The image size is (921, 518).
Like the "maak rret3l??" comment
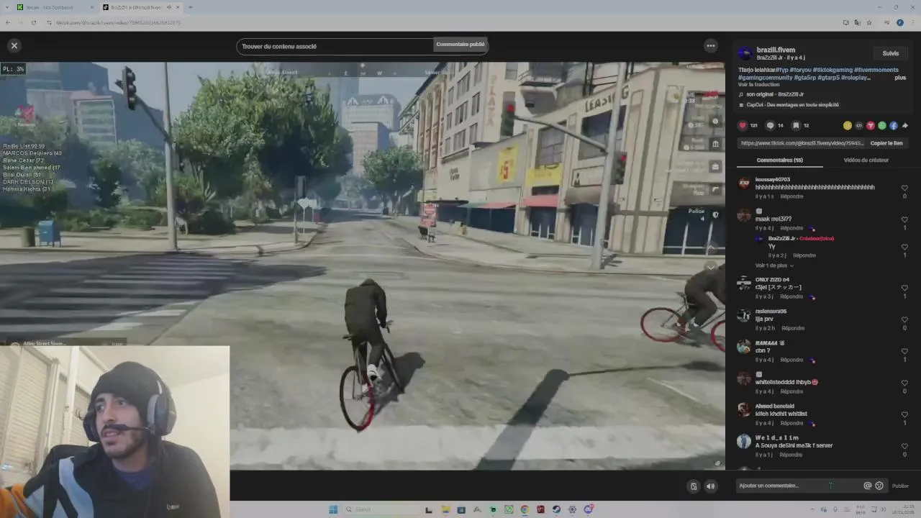point(904,219)
